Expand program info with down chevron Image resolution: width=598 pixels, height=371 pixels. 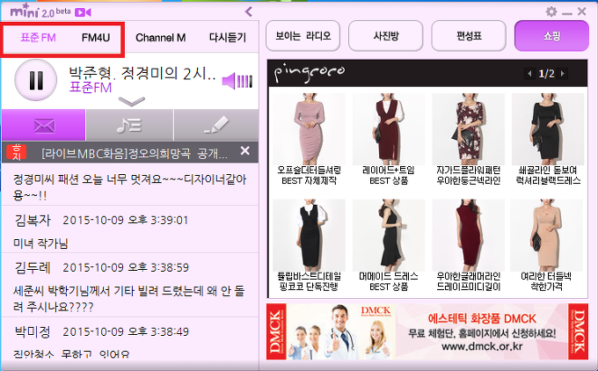(x=132, y=101)
